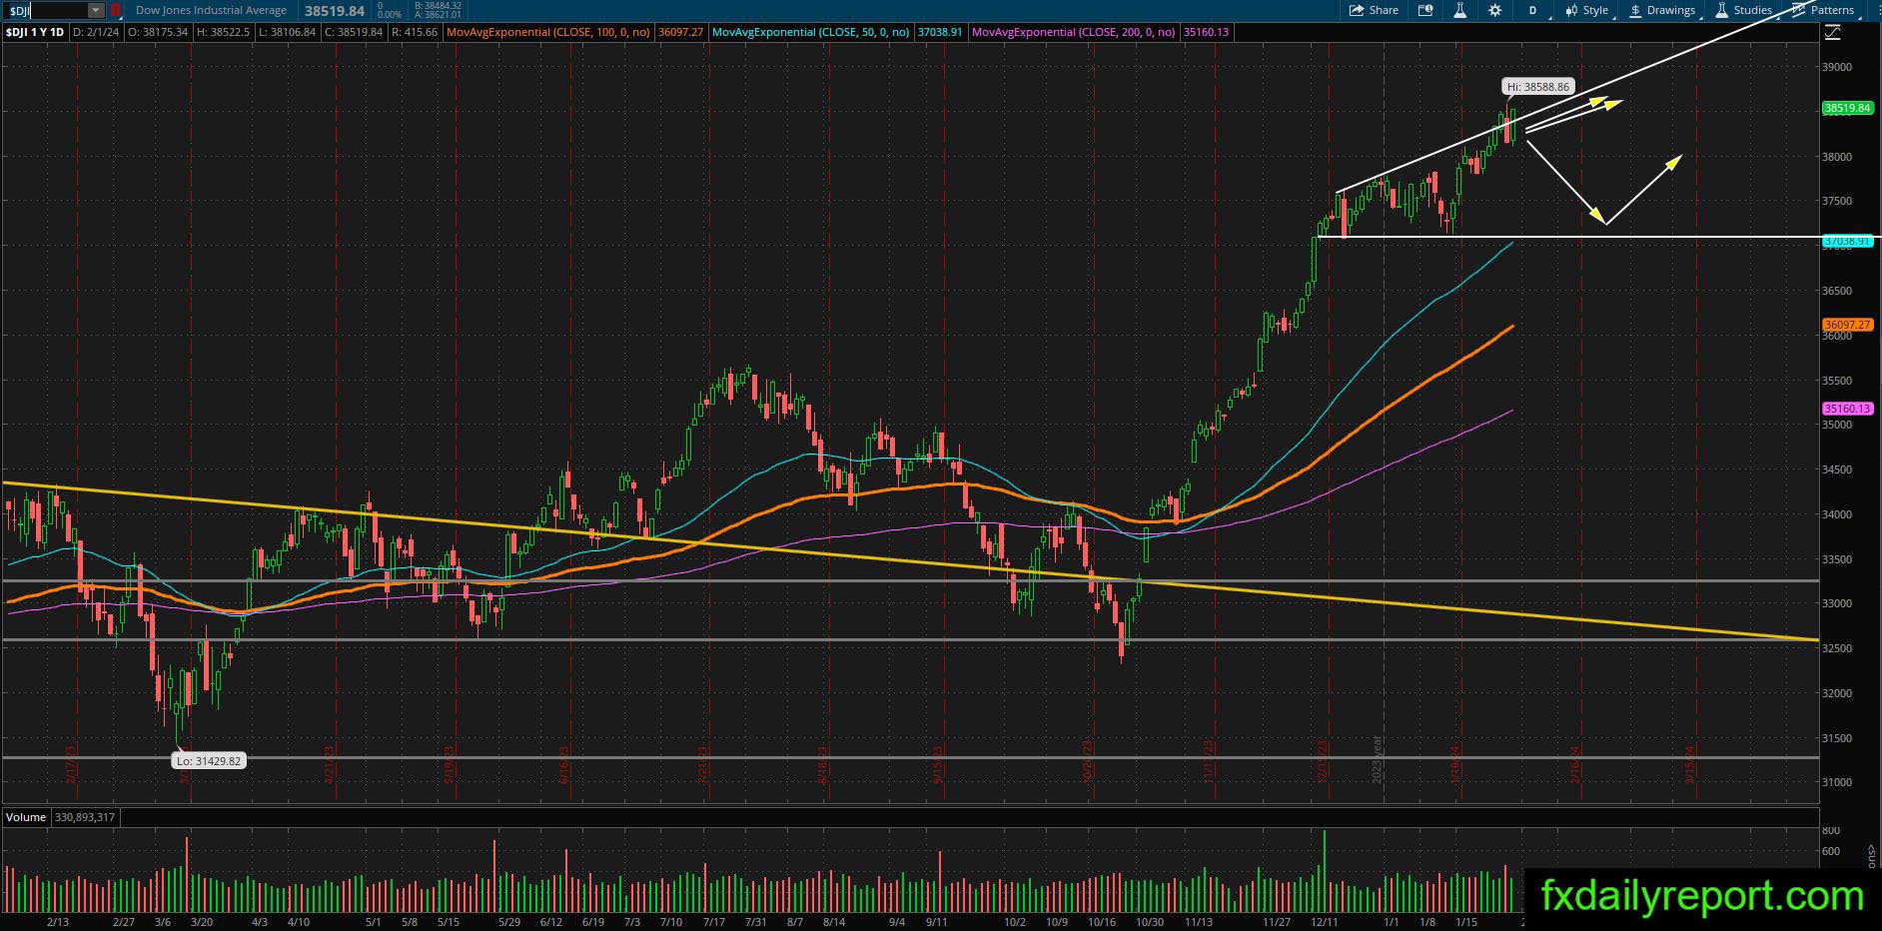Click the Volume study label
The height and width of the screenshot is (931, 1882).
pos(26,817)
